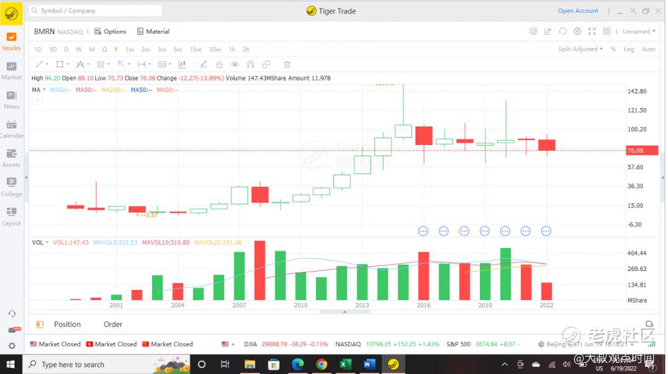Viewport: 668px width, 374px height.
Task: Open chart snapshot icon in header
Action: [533, 31]
